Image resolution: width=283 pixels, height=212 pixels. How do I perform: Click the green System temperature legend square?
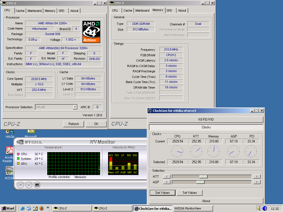coord(18,159)
